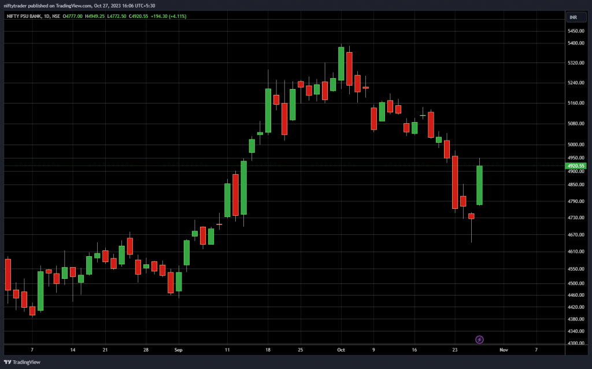Viewport: 592px width, 369px height.
Task: Click the 4500.00 price axis label
Action: [x=576, y=283]
